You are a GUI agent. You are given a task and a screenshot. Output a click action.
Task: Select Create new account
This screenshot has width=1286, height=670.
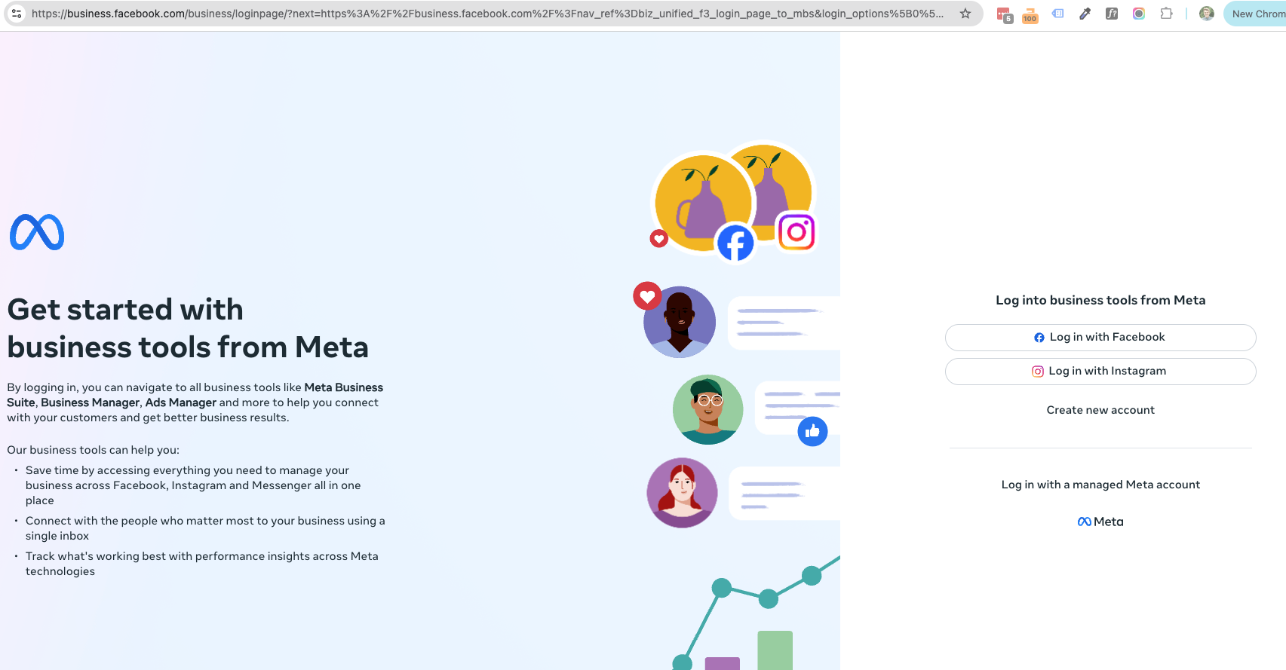pyautogui.click(x=1100, y=410)
